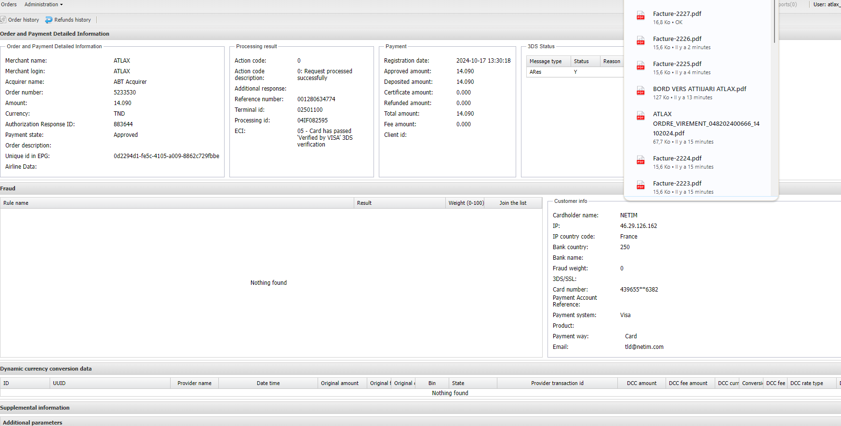Image resolution: width=841 pixels, height=426 pixels.
Task: Collapse Dynamic currency conversion data section
Action: (46, 369)
